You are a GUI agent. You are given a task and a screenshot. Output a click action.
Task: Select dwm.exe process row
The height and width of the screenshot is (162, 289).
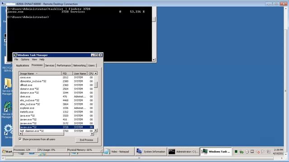[x=56, y=97]
